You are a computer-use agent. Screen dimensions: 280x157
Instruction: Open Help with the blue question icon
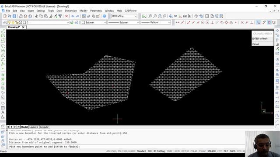point(105,16)
